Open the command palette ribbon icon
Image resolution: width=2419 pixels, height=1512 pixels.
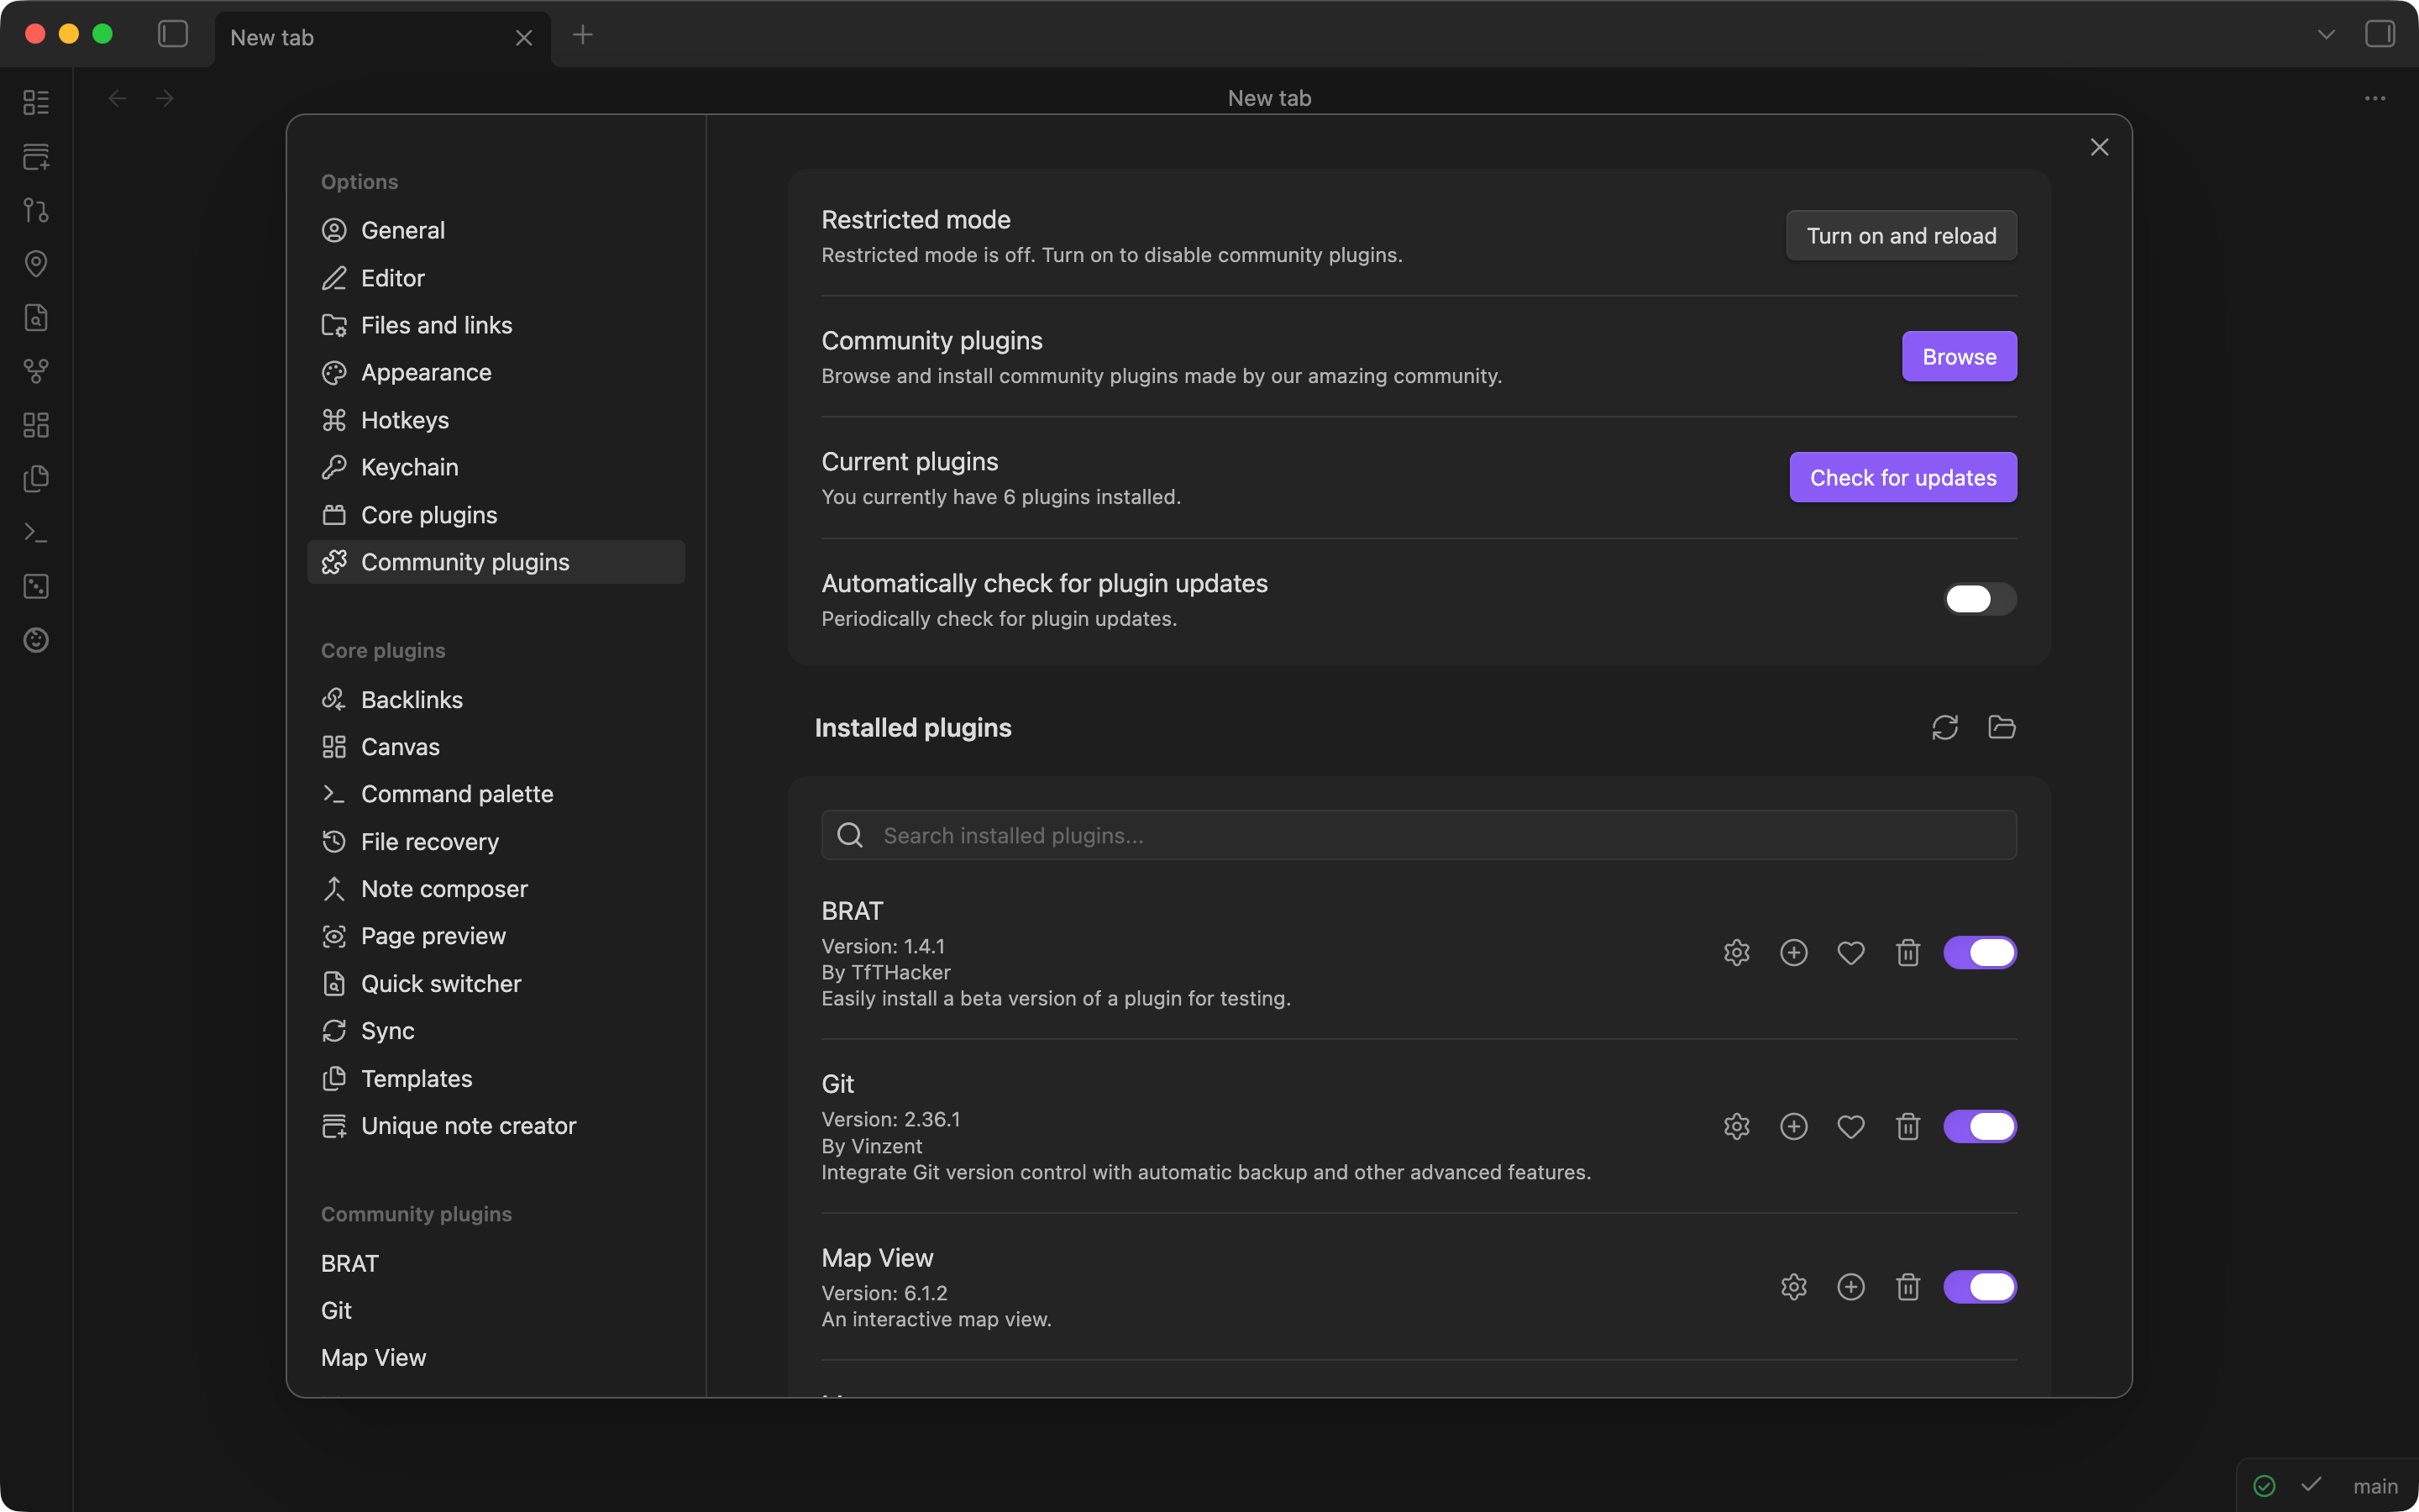tap(36, 532)
